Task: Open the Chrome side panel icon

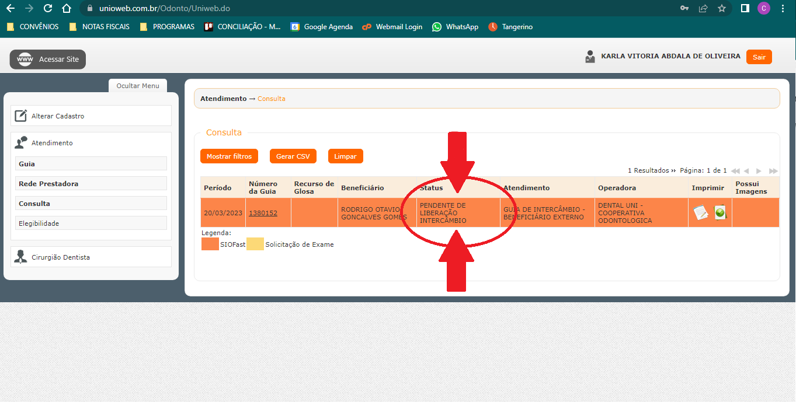Action: pyautogui.click(x=745, y=8)
